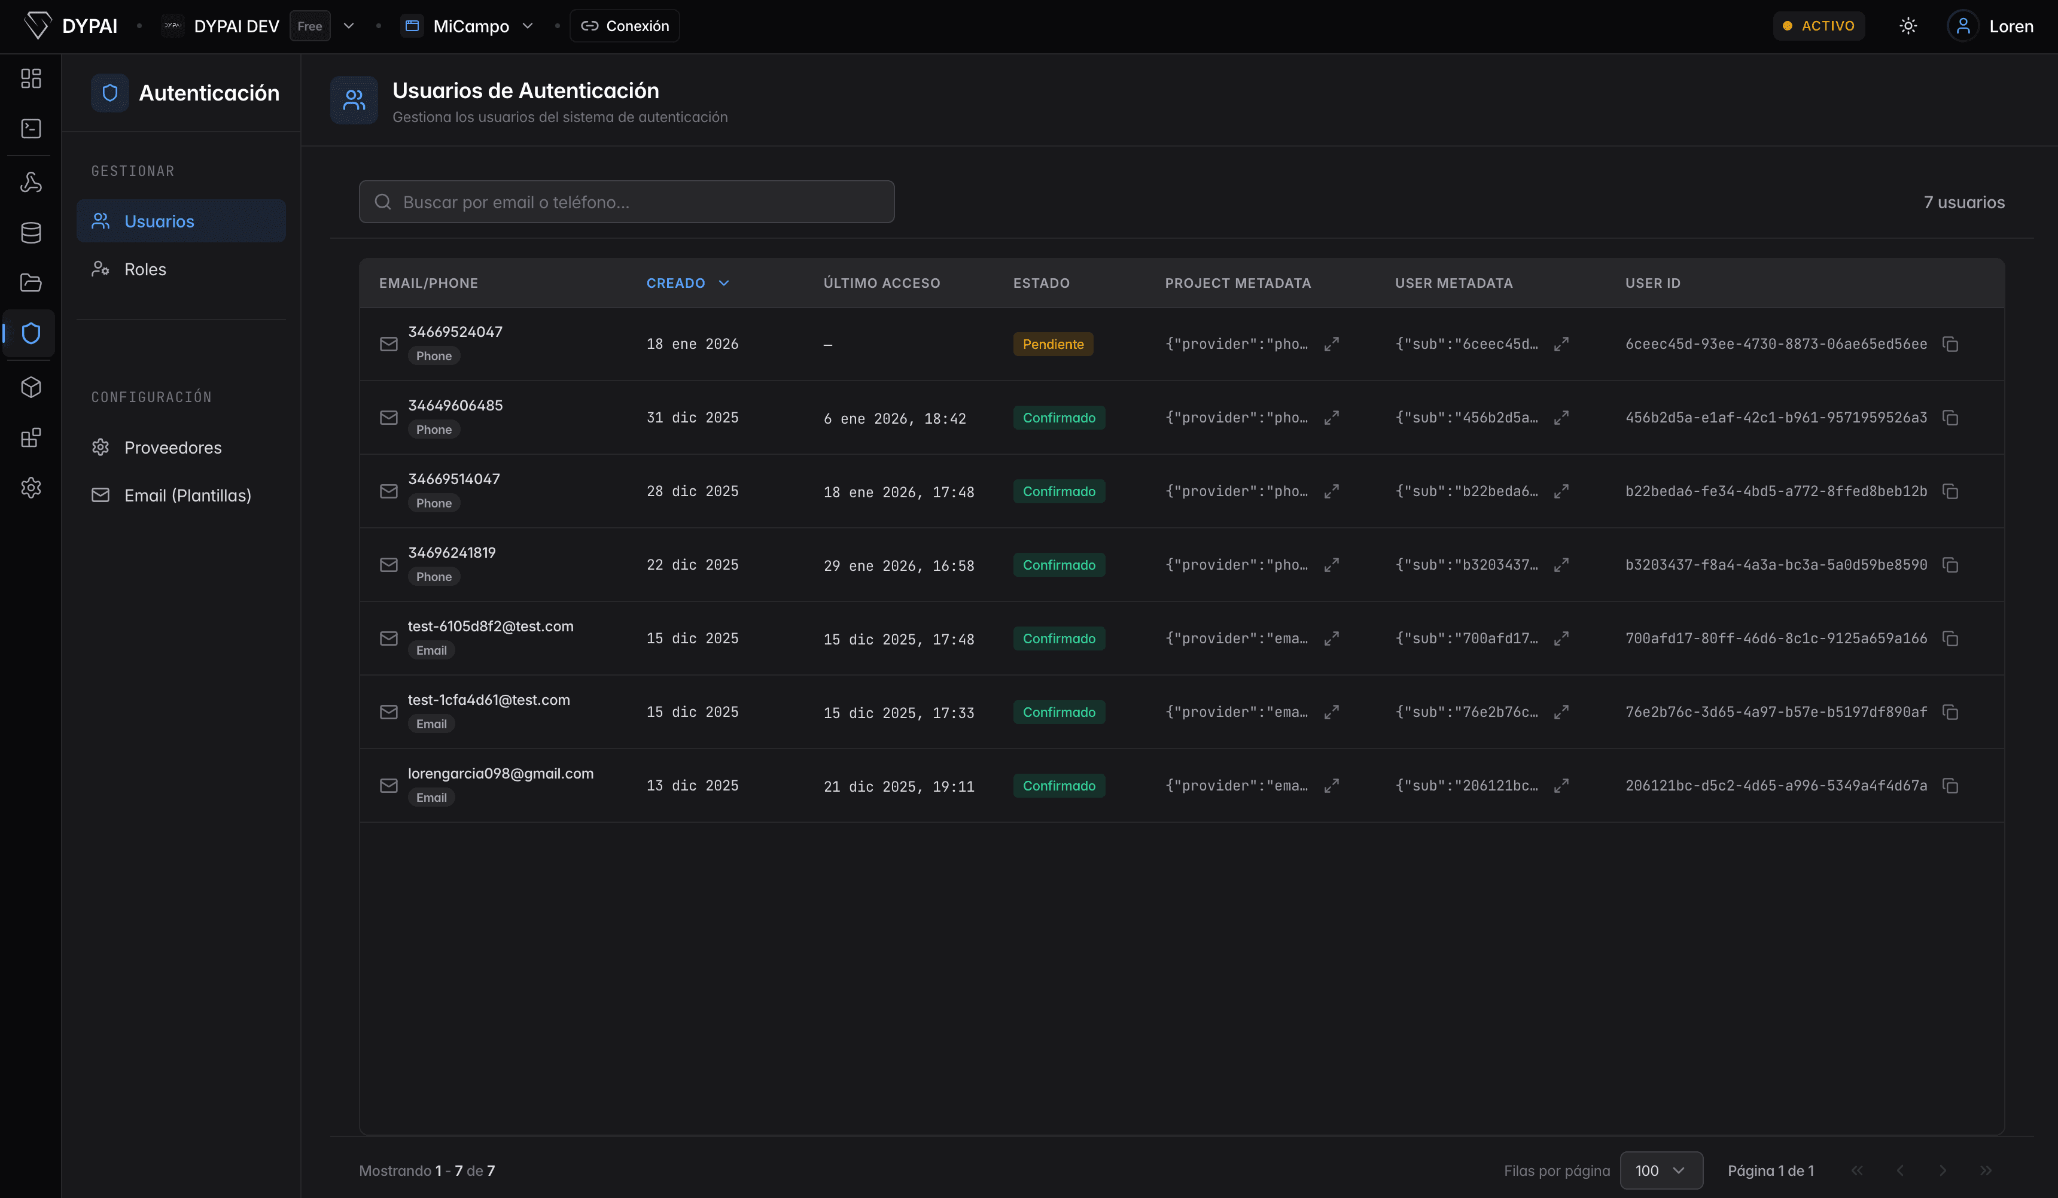Viewport: 2058px width, 1198px height.
Task: Open the webhooks sidebar icon
Action: pyautogui.click(x=31, y=182)
